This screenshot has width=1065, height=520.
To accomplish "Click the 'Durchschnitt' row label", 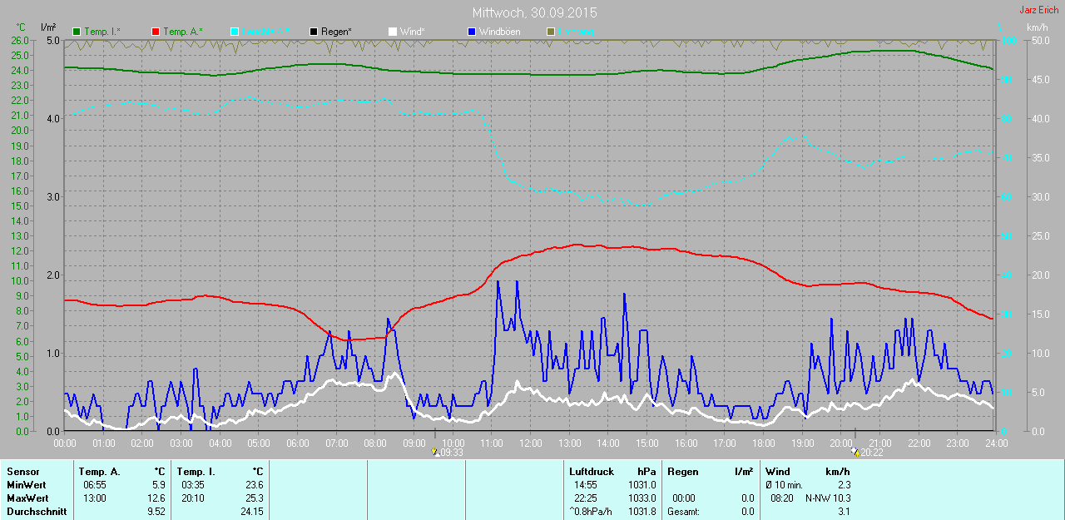I will coord(37,512).
